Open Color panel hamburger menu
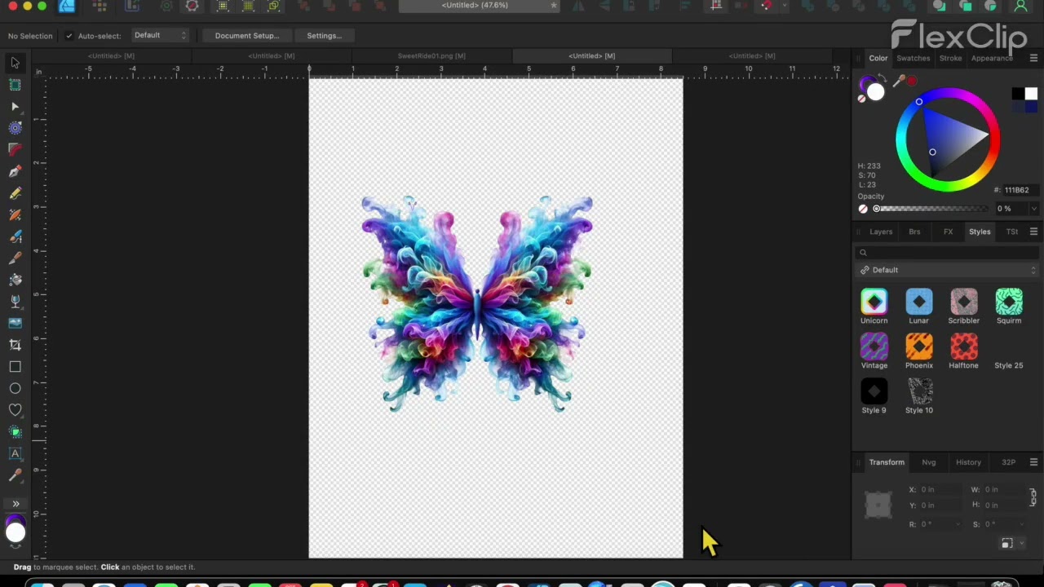 (x=1033, y=58)
